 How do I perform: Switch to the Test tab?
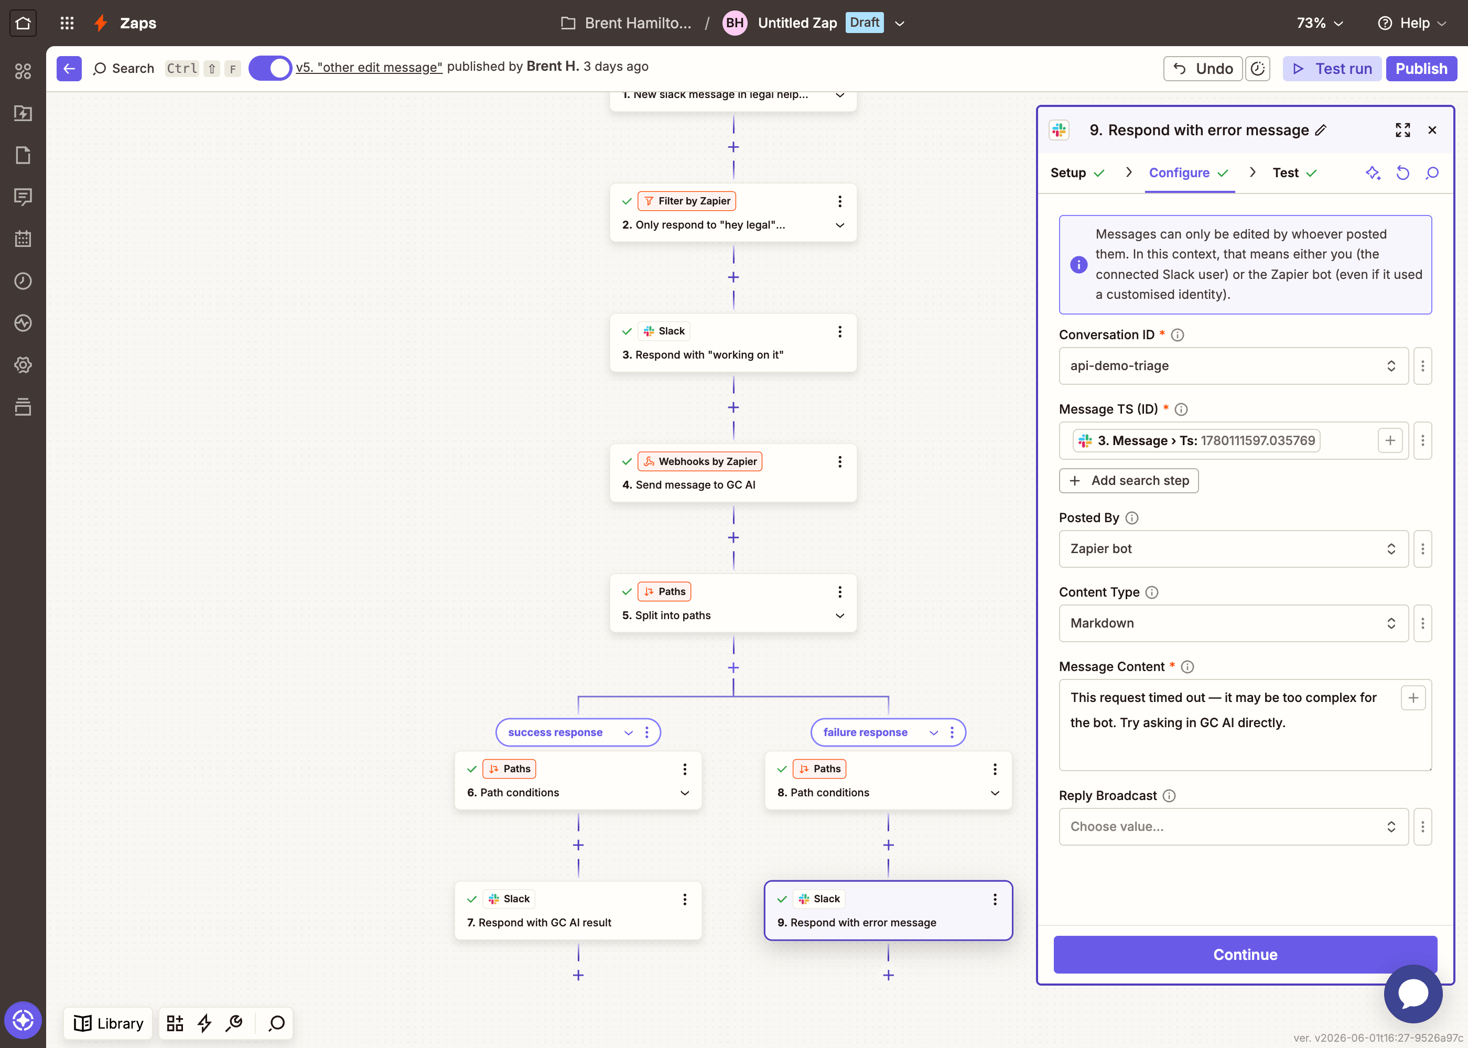(1294, 173)
